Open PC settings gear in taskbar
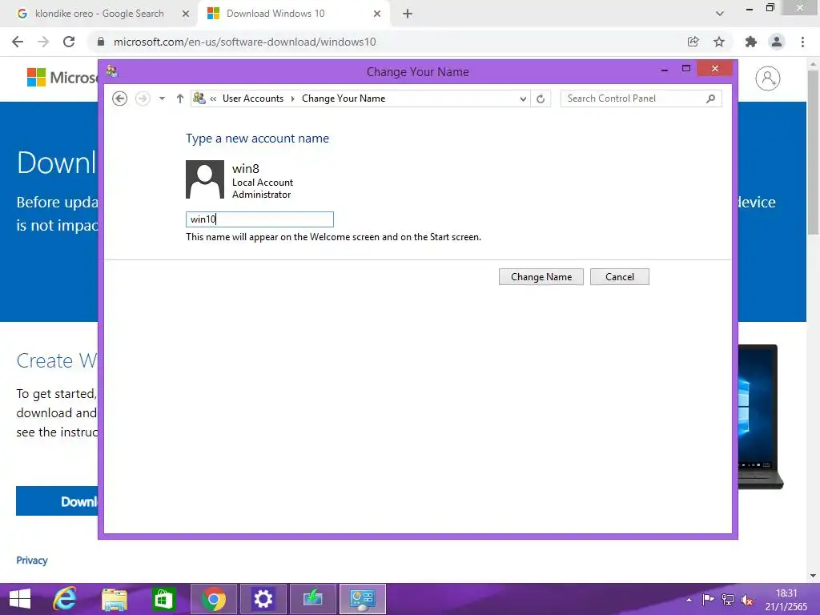This screenshot has height=615, width=820. click(x=263, y=599)
